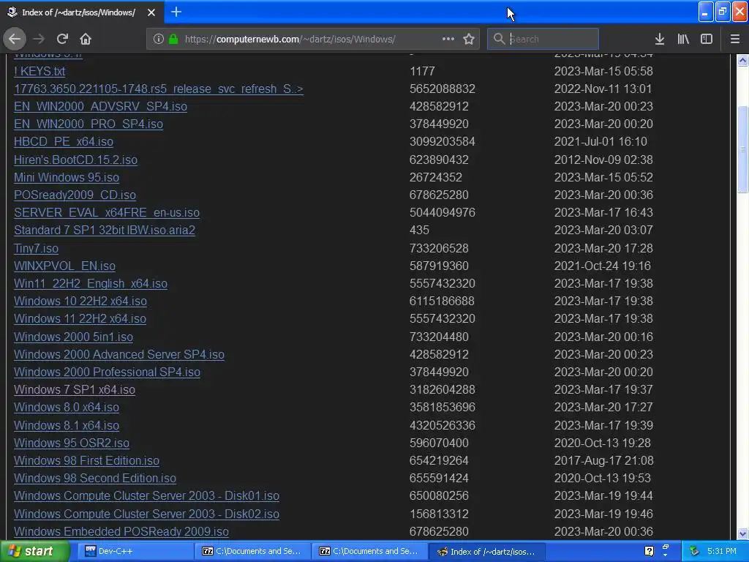The image size is (749, 562).
Task: Download Windows 8.0 x64.iso
Action: tap(67, 407)
